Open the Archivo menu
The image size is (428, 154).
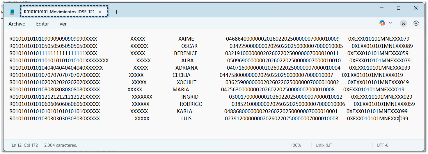17,24
